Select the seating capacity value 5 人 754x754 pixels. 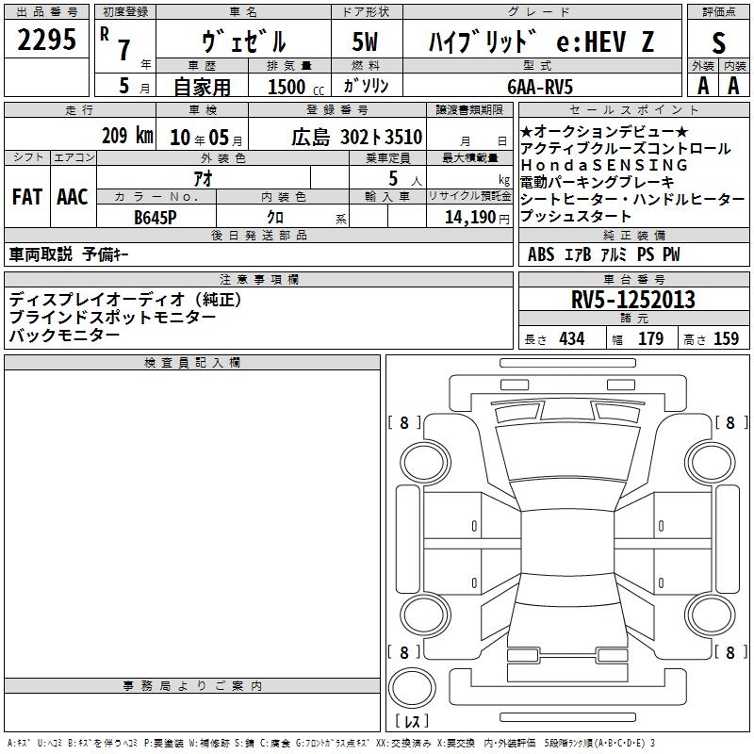tap(405, 179)
